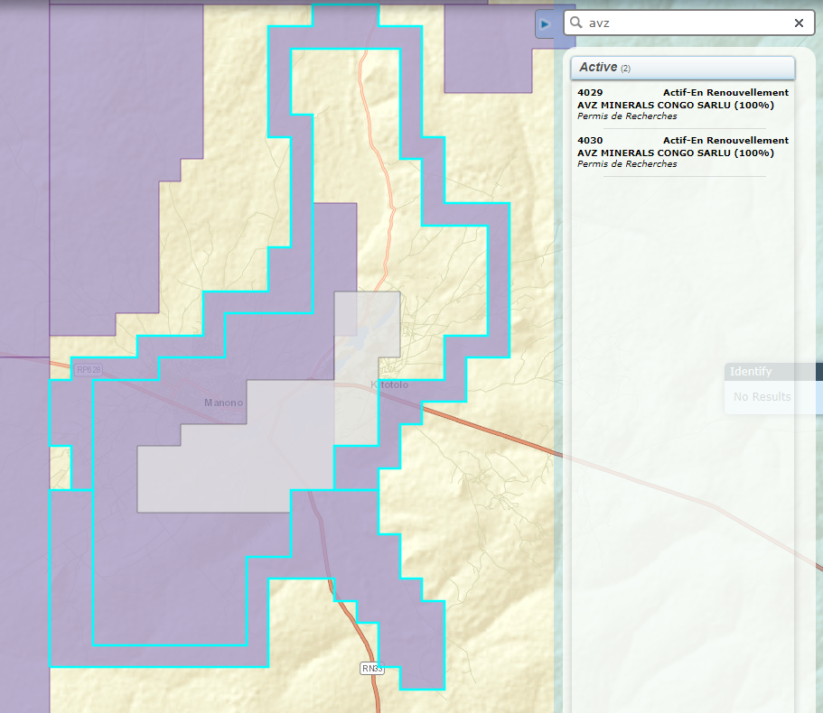Click the Kitotolo town label
The width and height of the screenshot is (823, 713).
click(389, 385)
